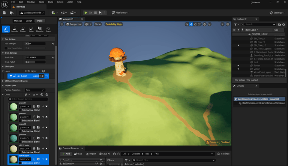Open the viewport hamburger options menu
This screenshot has height=166, width=288.
point(62,24)
